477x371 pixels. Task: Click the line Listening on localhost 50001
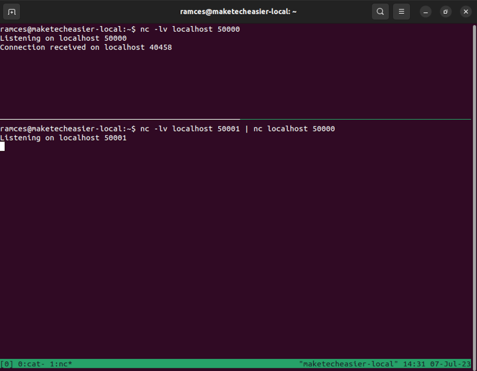click(63, 138)
